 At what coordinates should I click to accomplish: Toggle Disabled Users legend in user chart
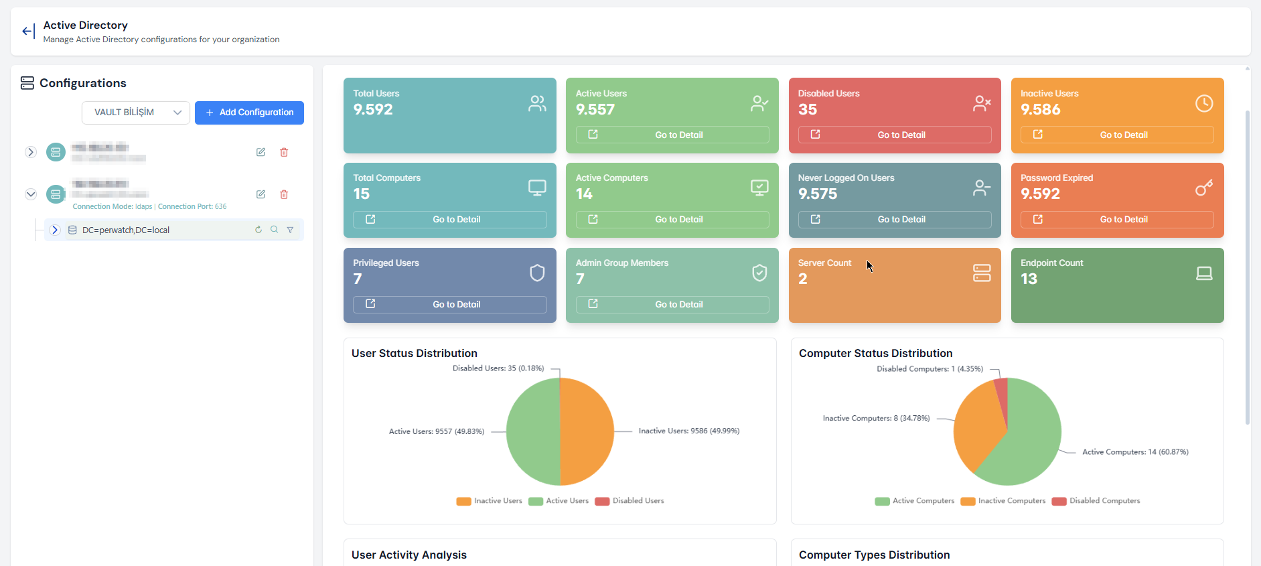pos(629,501)
